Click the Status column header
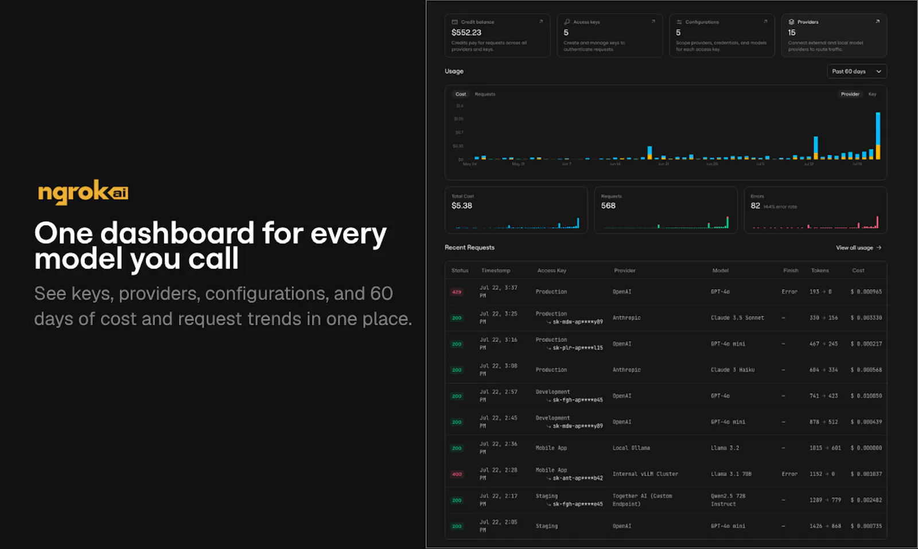This screenshot has width=918, height=549. point(460,270)
